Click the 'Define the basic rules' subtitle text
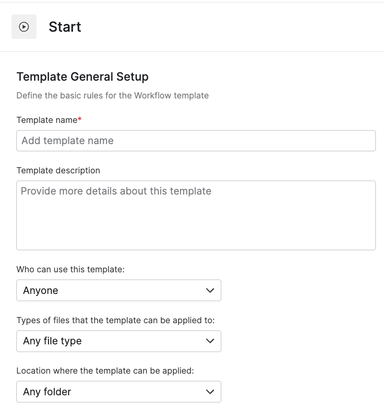The width and height of the screenshot is (384, 414). pos(112,96)
